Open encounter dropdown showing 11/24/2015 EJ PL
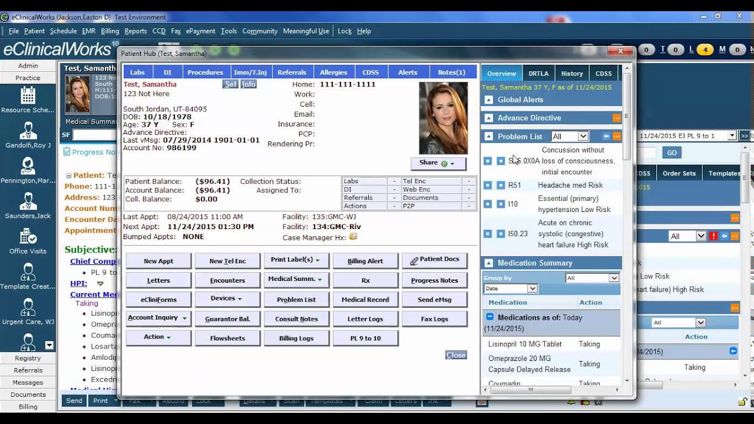Image resolution: width=754 pixels, height=424 pixels. [687, 135]
